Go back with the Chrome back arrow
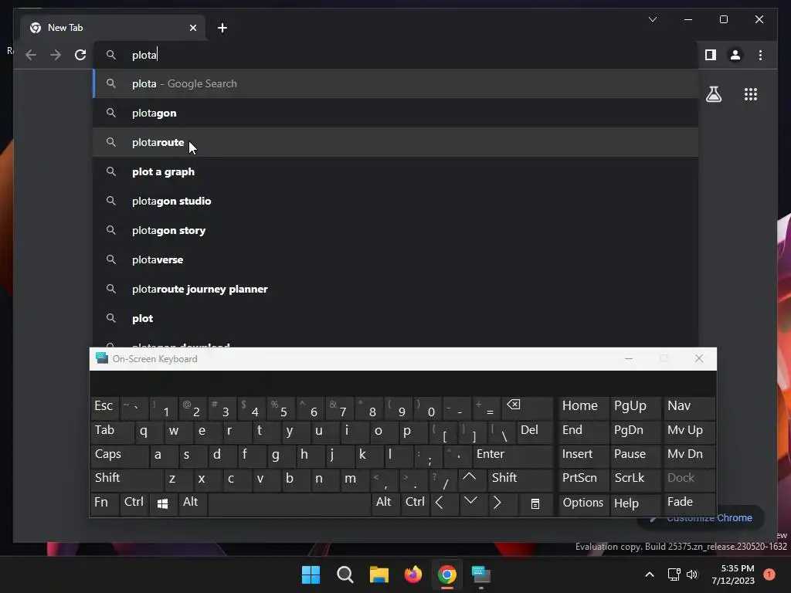This screenshot has width=791, height=593. click(x=31, y=55)
